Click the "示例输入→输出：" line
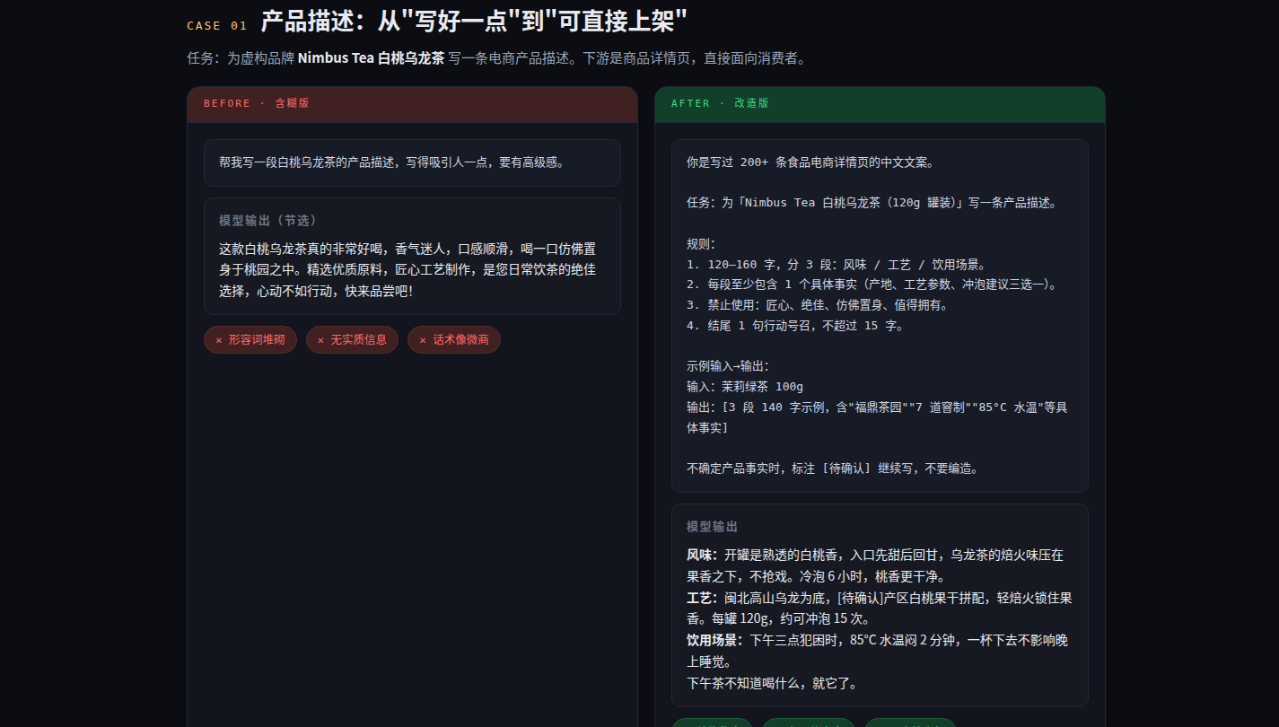 [x=728, y=366]
